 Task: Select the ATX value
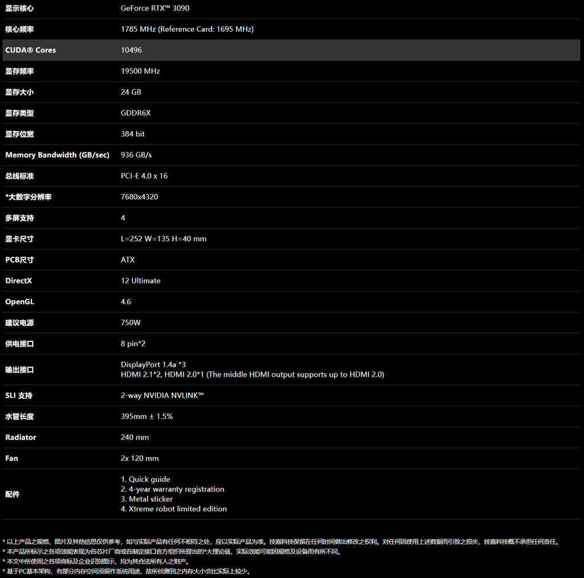128,260
